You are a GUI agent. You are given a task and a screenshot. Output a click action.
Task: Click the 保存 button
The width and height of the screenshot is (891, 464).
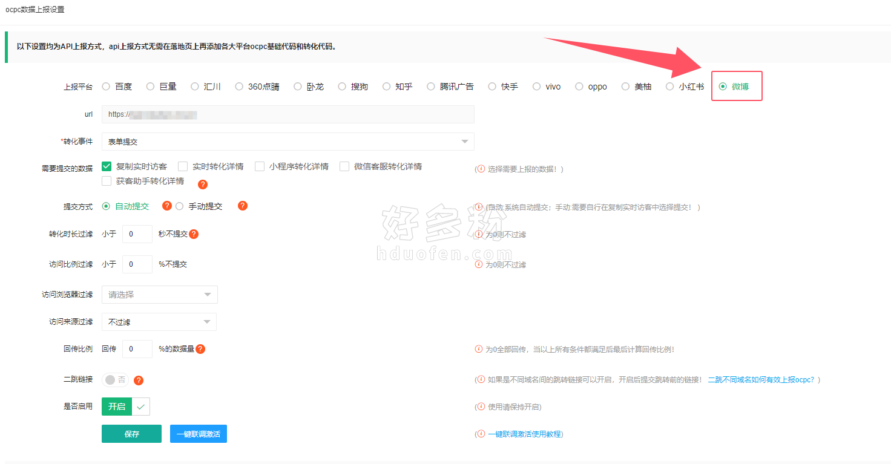[x=132, y=434]
